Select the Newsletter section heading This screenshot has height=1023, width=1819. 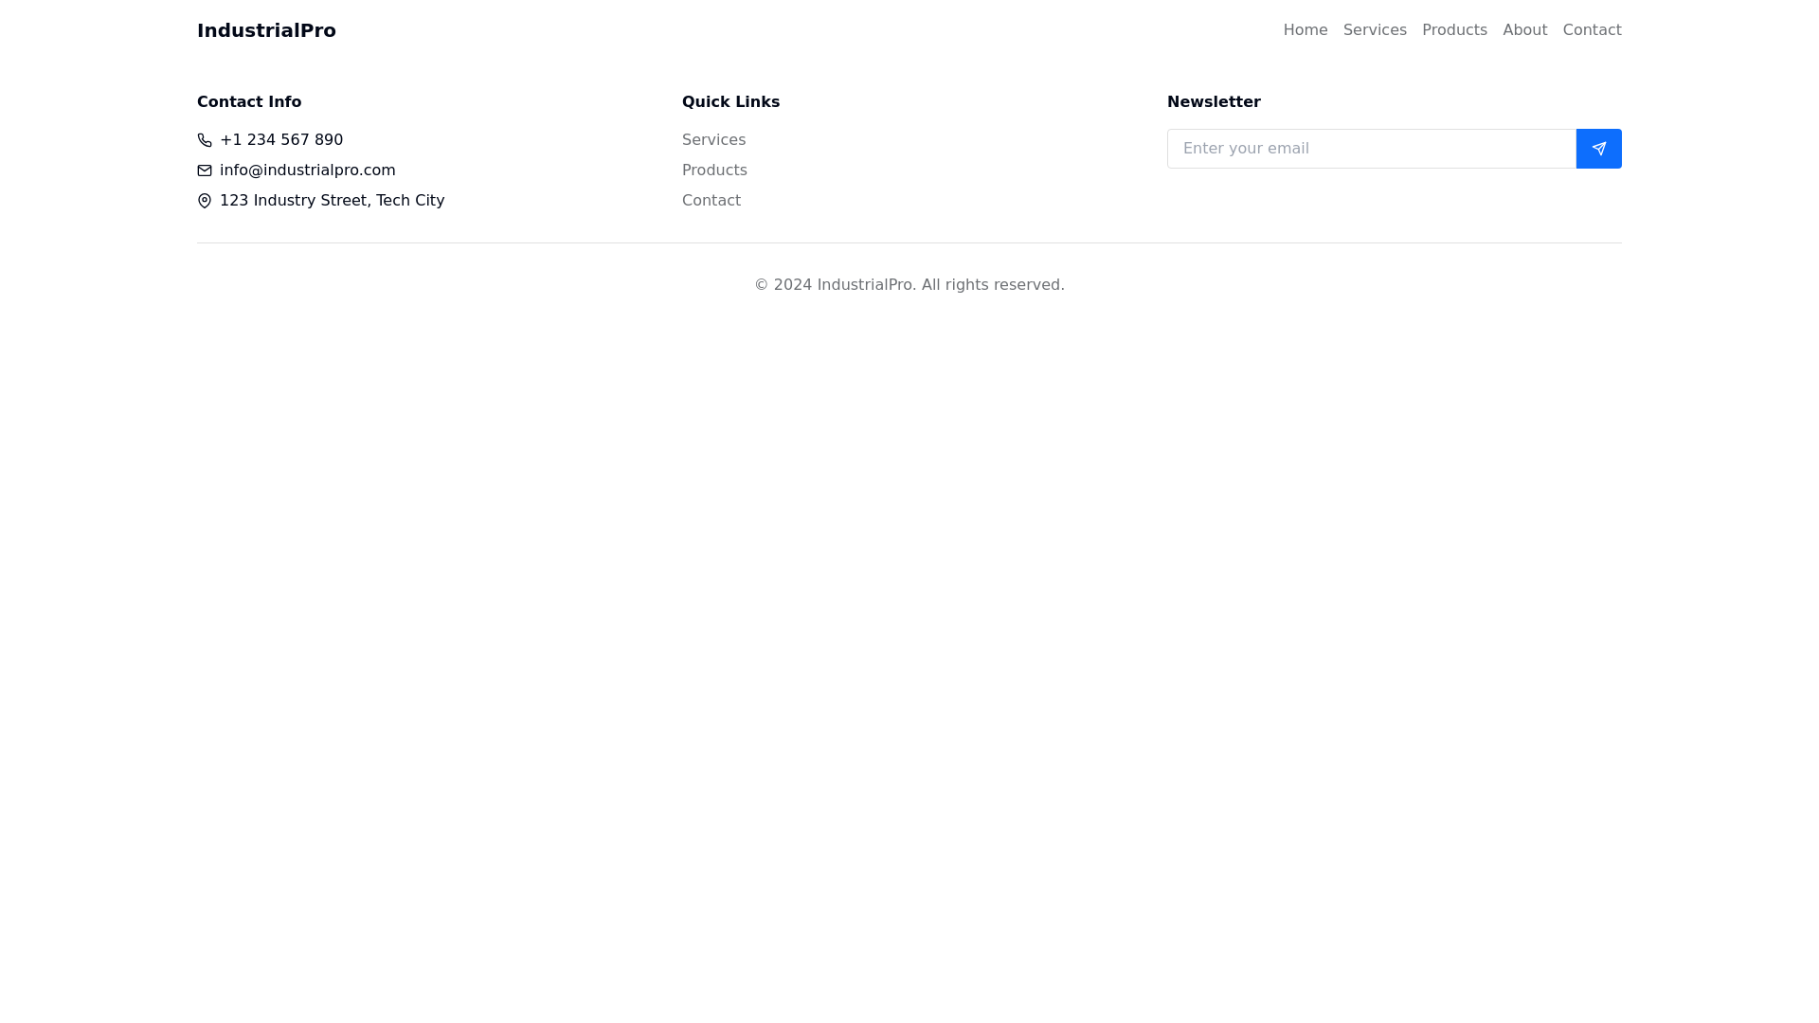[1214, 101]
